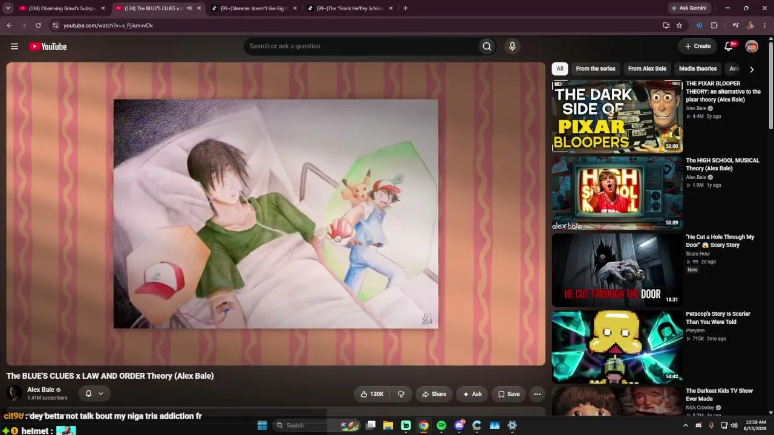Open YouTube notifications bell

(x=729, y=47)
